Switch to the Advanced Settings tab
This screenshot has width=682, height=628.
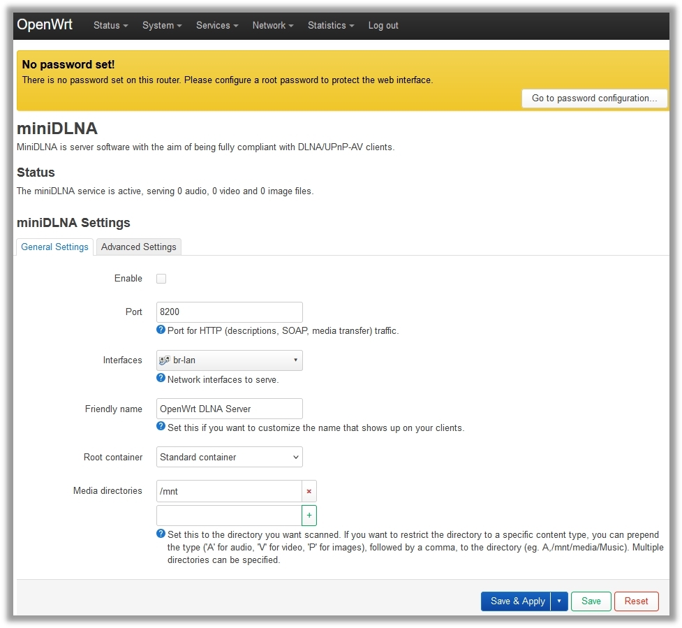point(139,247)
